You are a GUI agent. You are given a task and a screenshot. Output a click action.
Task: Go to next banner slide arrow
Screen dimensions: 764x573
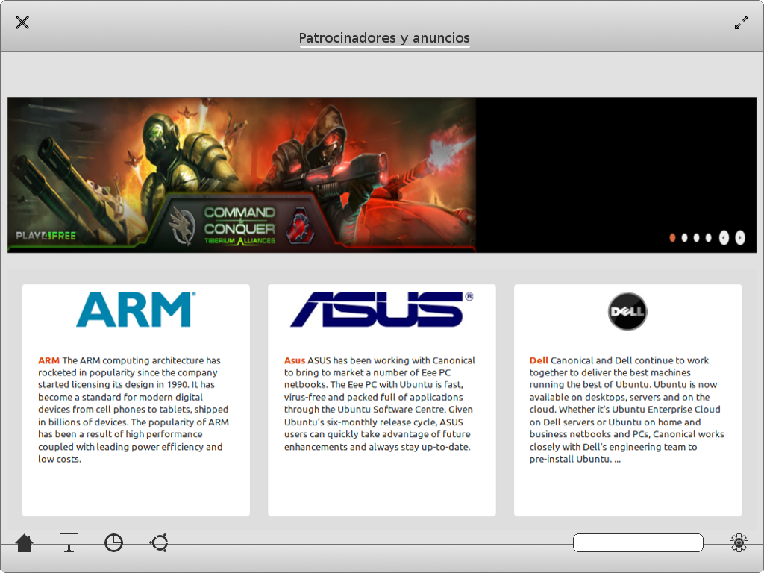tap(740, 238)
